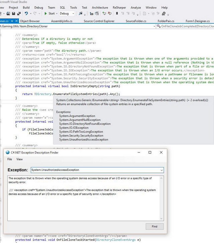
Task: Toggle a bookmark with the bookmark icon
Action: 117,14
